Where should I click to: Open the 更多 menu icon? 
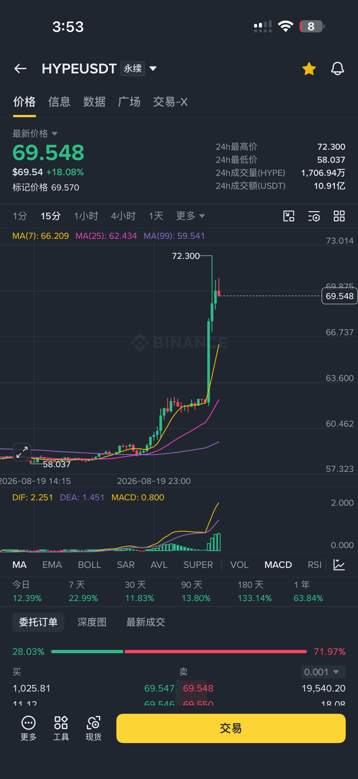click(29, 728)
